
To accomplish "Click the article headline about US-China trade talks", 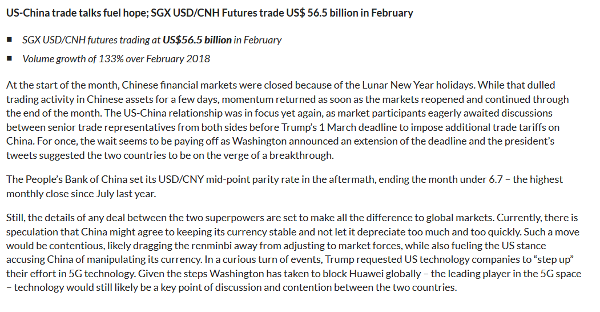I will (210, 13).
